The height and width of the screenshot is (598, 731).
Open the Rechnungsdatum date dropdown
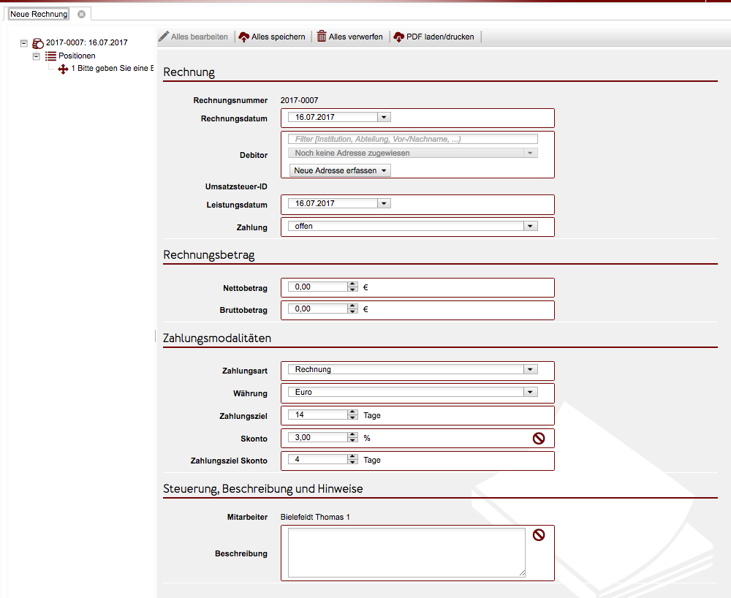coord(385,117)
